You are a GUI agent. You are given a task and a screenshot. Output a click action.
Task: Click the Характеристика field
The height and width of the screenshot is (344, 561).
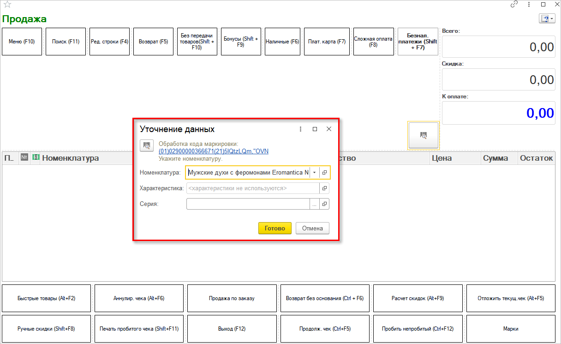(x=253, y=188)
